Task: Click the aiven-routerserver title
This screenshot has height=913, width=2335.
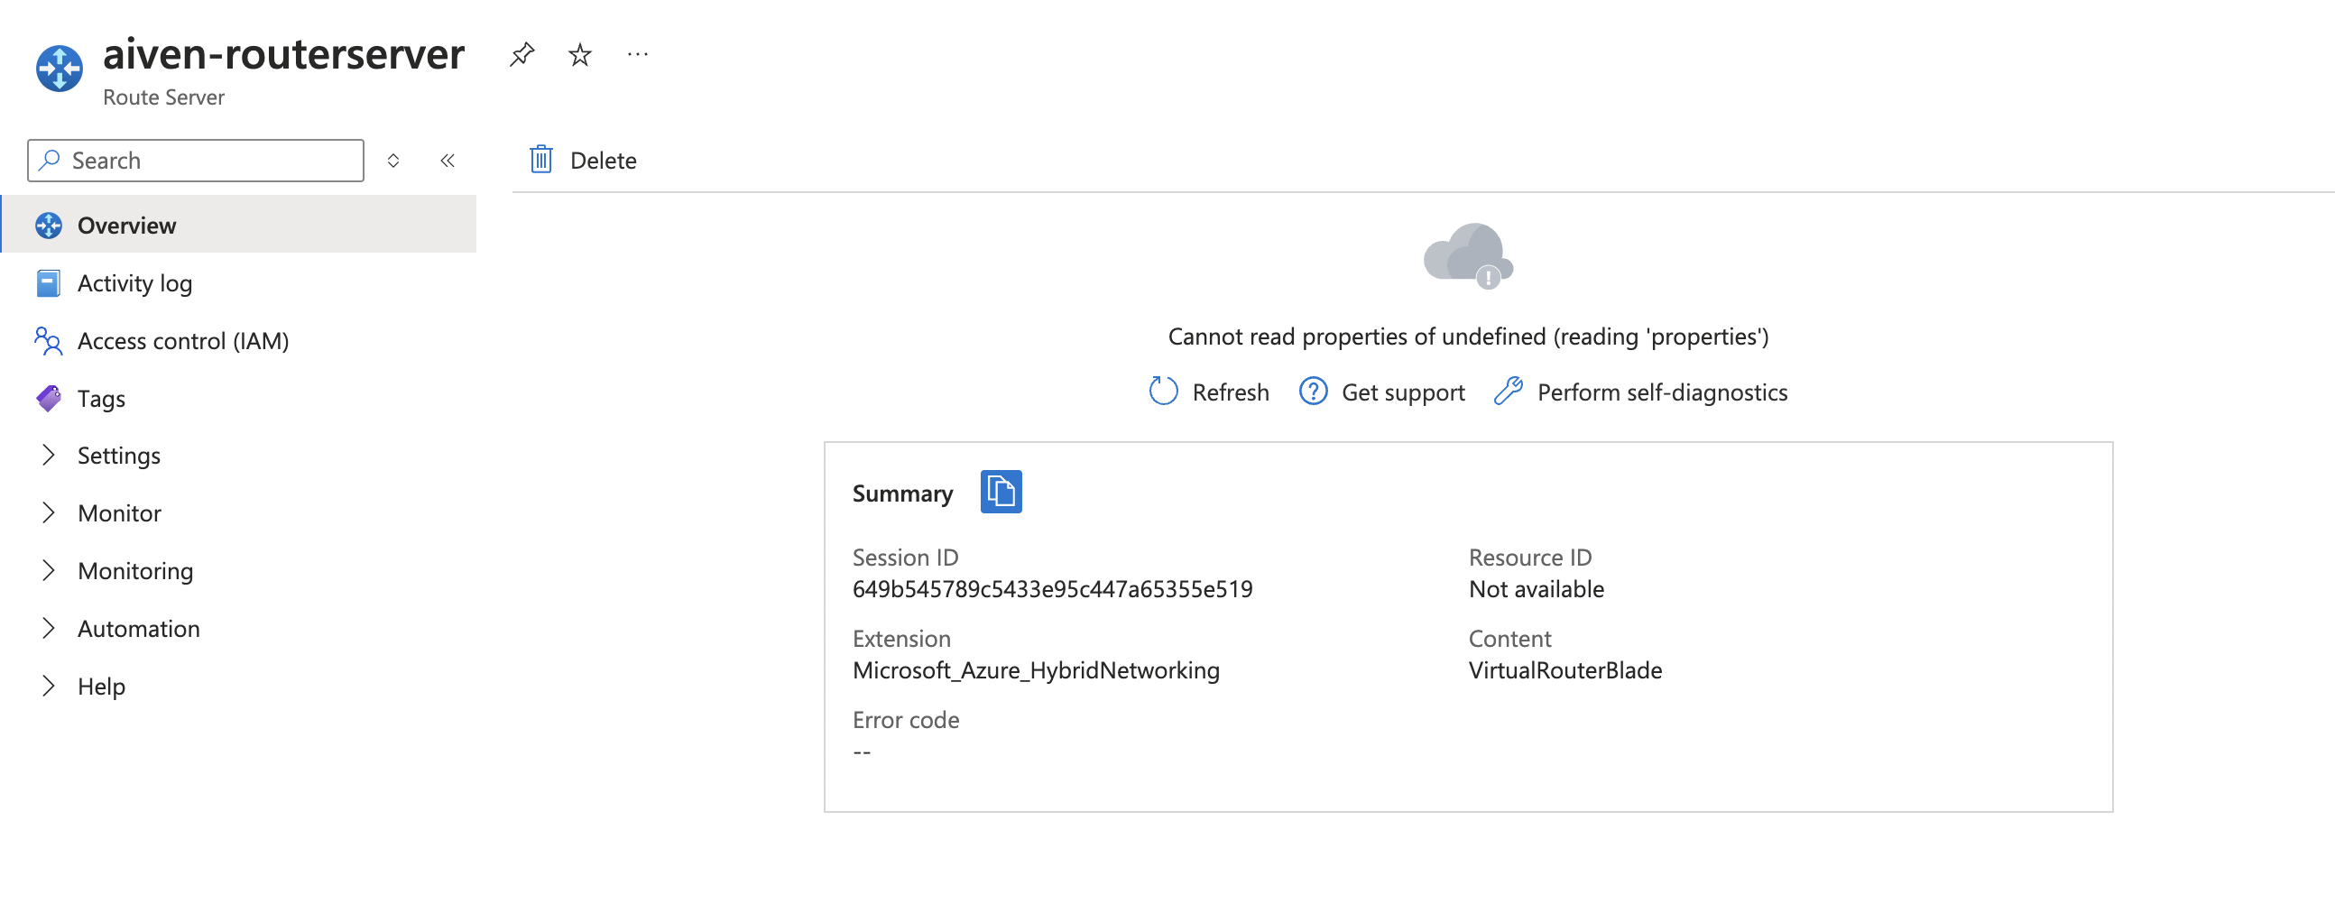Action: point(283,53)
